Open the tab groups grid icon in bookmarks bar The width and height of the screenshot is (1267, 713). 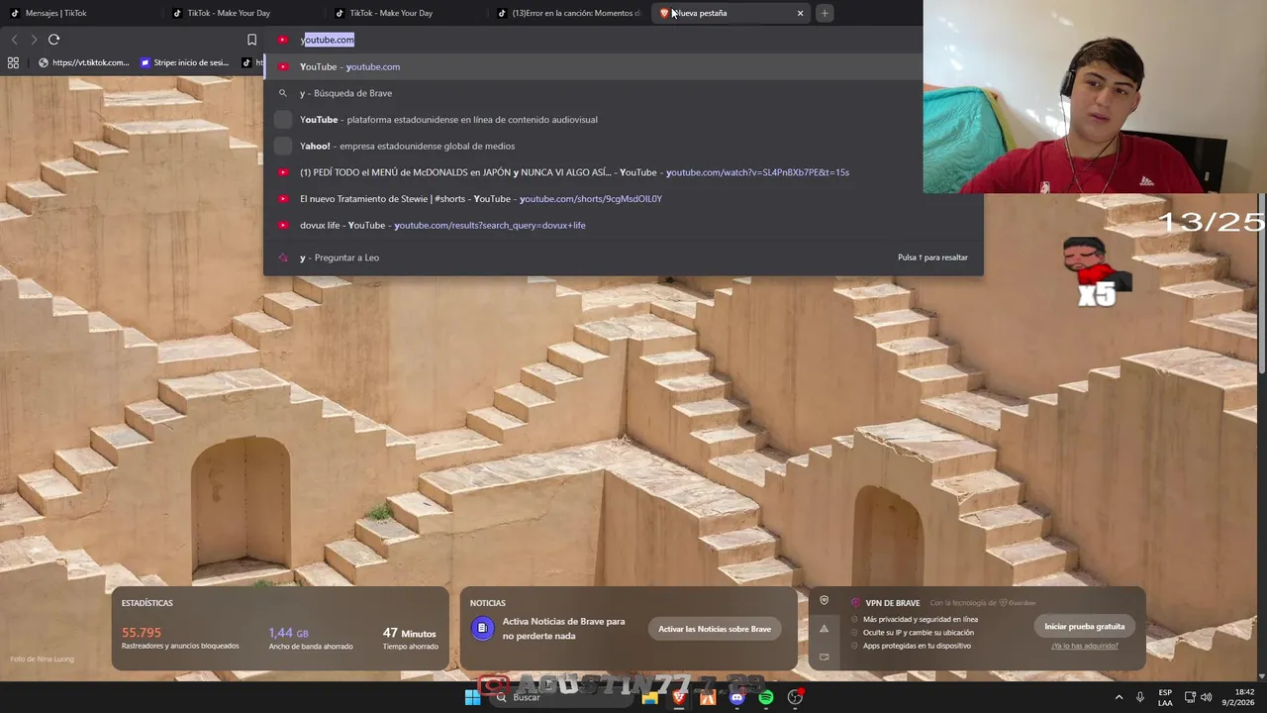[x=13, y=62]
